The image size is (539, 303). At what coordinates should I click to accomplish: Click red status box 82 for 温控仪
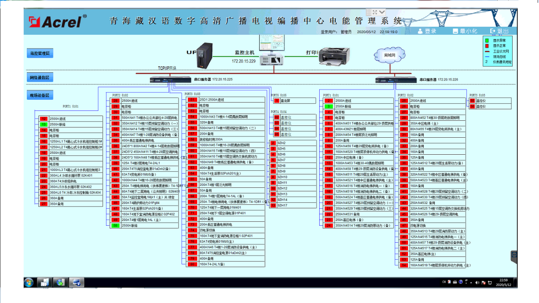click(276, 116)
